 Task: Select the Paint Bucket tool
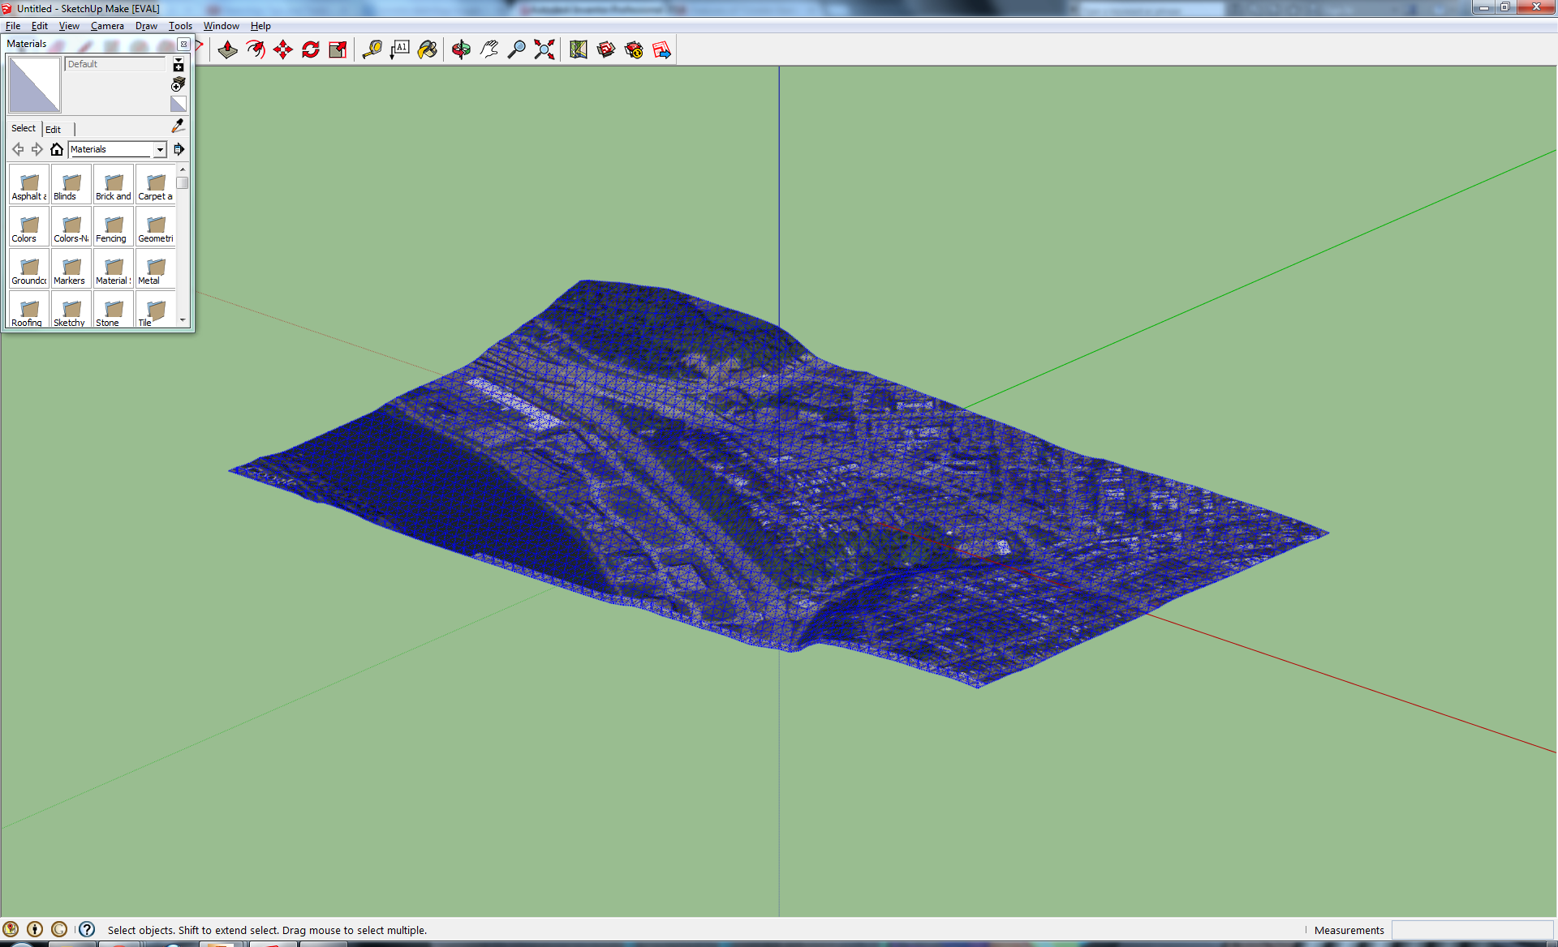point(428,50)
